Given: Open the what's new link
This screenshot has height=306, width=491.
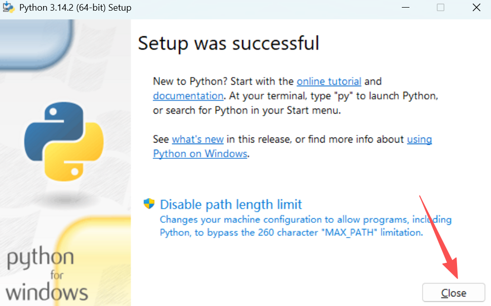Looking at the screenshot, I should (198, 139).
